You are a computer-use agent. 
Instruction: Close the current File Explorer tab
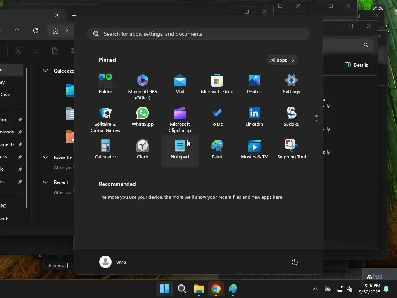pos(57,15)
